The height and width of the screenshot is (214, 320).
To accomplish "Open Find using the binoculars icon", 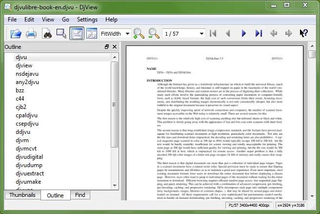I will coord(47,33).
